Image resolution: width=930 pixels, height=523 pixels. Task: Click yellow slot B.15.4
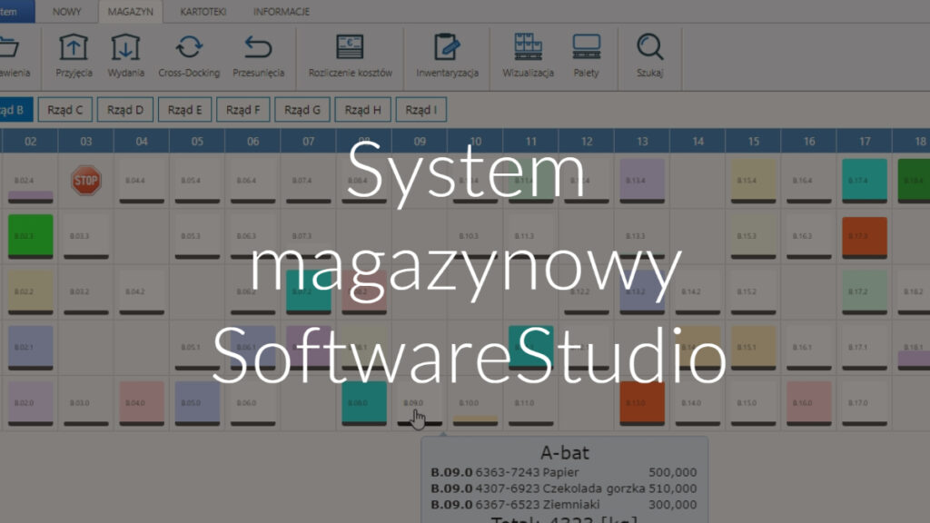[753, 181]
